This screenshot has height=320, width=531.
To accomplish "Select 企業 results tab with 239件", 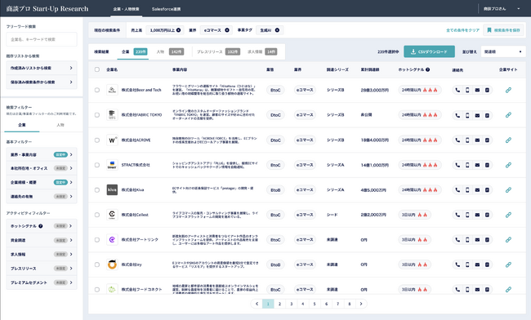I will (135, 51).
